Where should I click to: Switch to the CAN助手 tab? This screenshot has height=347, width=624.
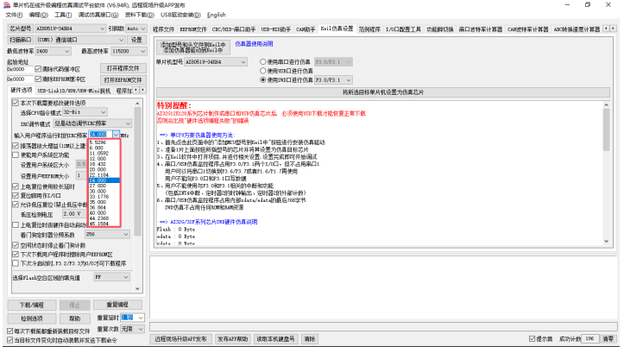(306, 29)
